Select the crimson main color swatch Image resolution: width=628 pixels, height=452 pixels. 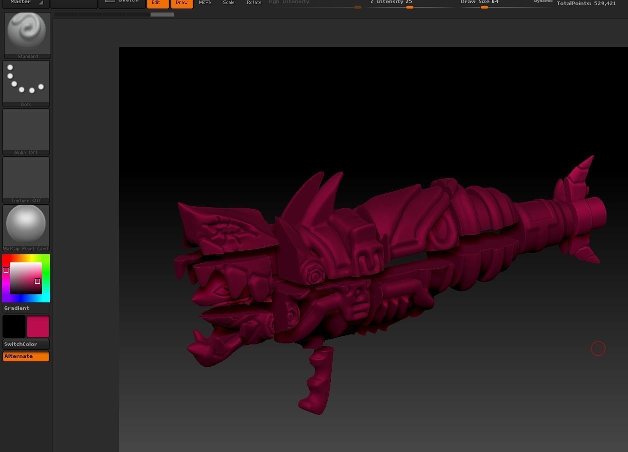(x=38, y=326)
